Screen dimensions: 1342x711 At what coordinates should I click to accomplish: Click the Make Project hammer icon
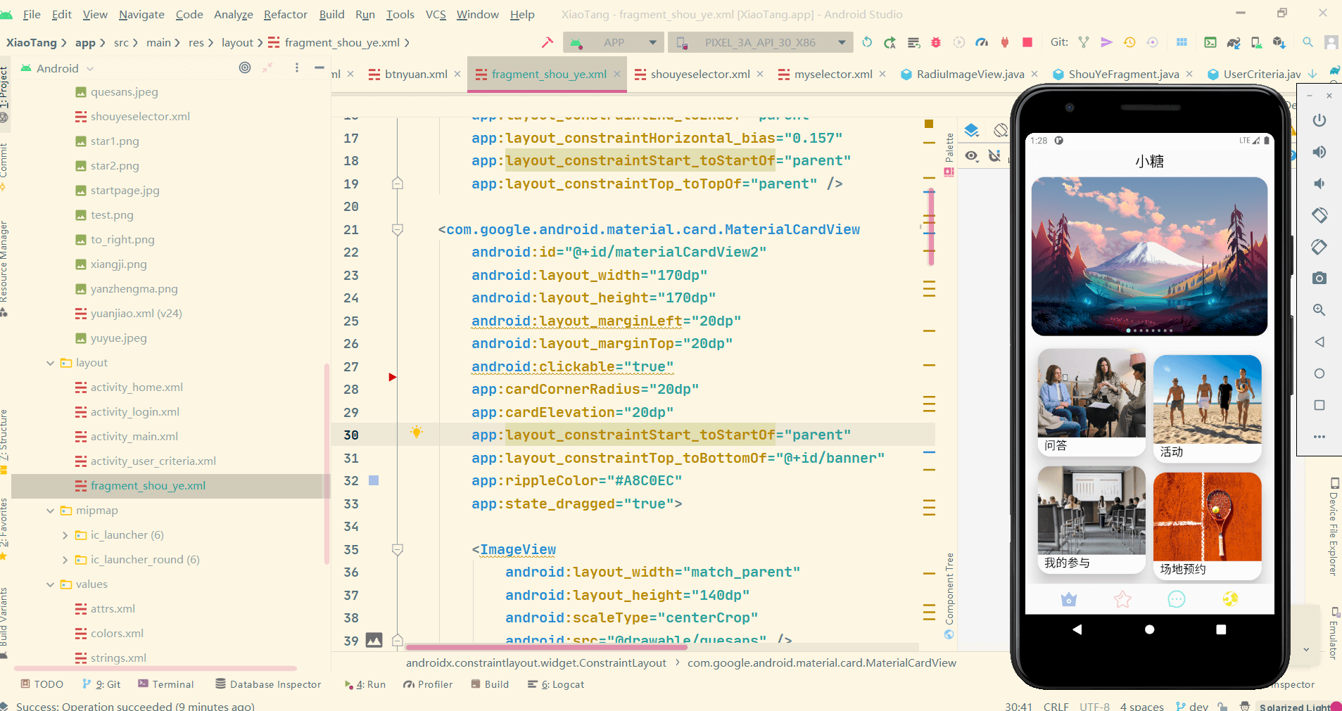click(x=547, y=42)
